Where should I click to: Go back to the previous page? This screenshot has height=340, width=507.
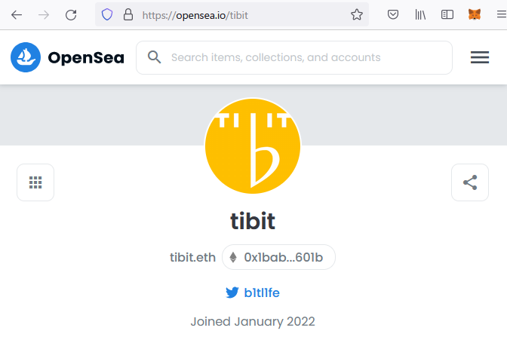tap(17, 14)
